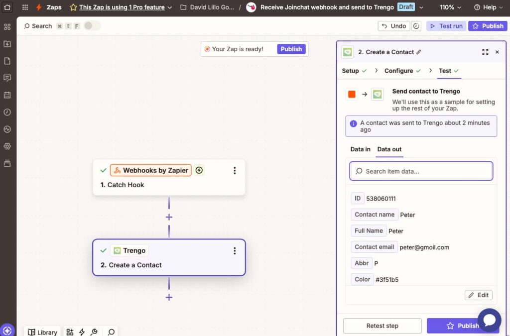The image size is (510, 336).
Task: Click the search magnifier icon in bottom toolbar
Action: (111, 332)
